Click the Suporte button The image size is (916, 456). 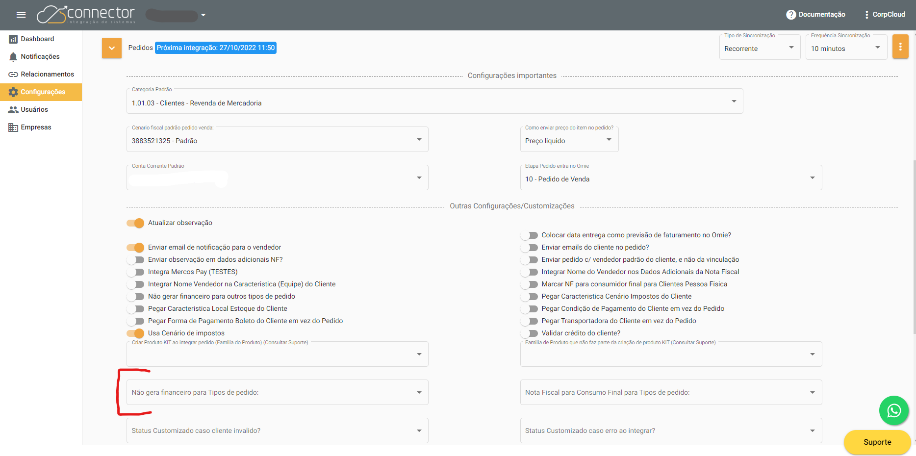pyautogui.click(x=877, y=442)
